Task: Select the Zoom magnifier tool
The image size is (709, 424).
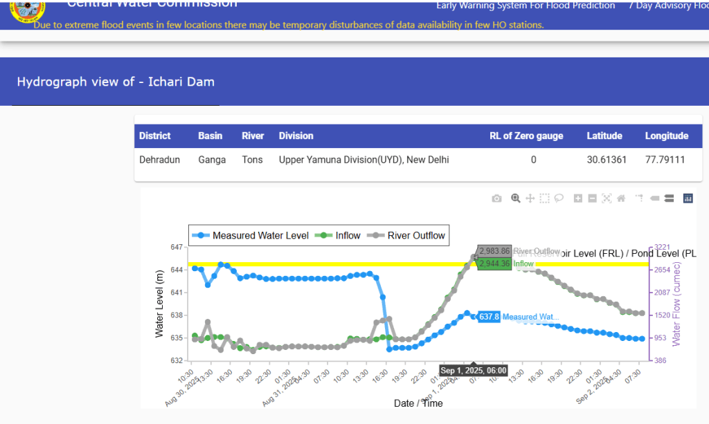Action: click(x=515, y=199)
